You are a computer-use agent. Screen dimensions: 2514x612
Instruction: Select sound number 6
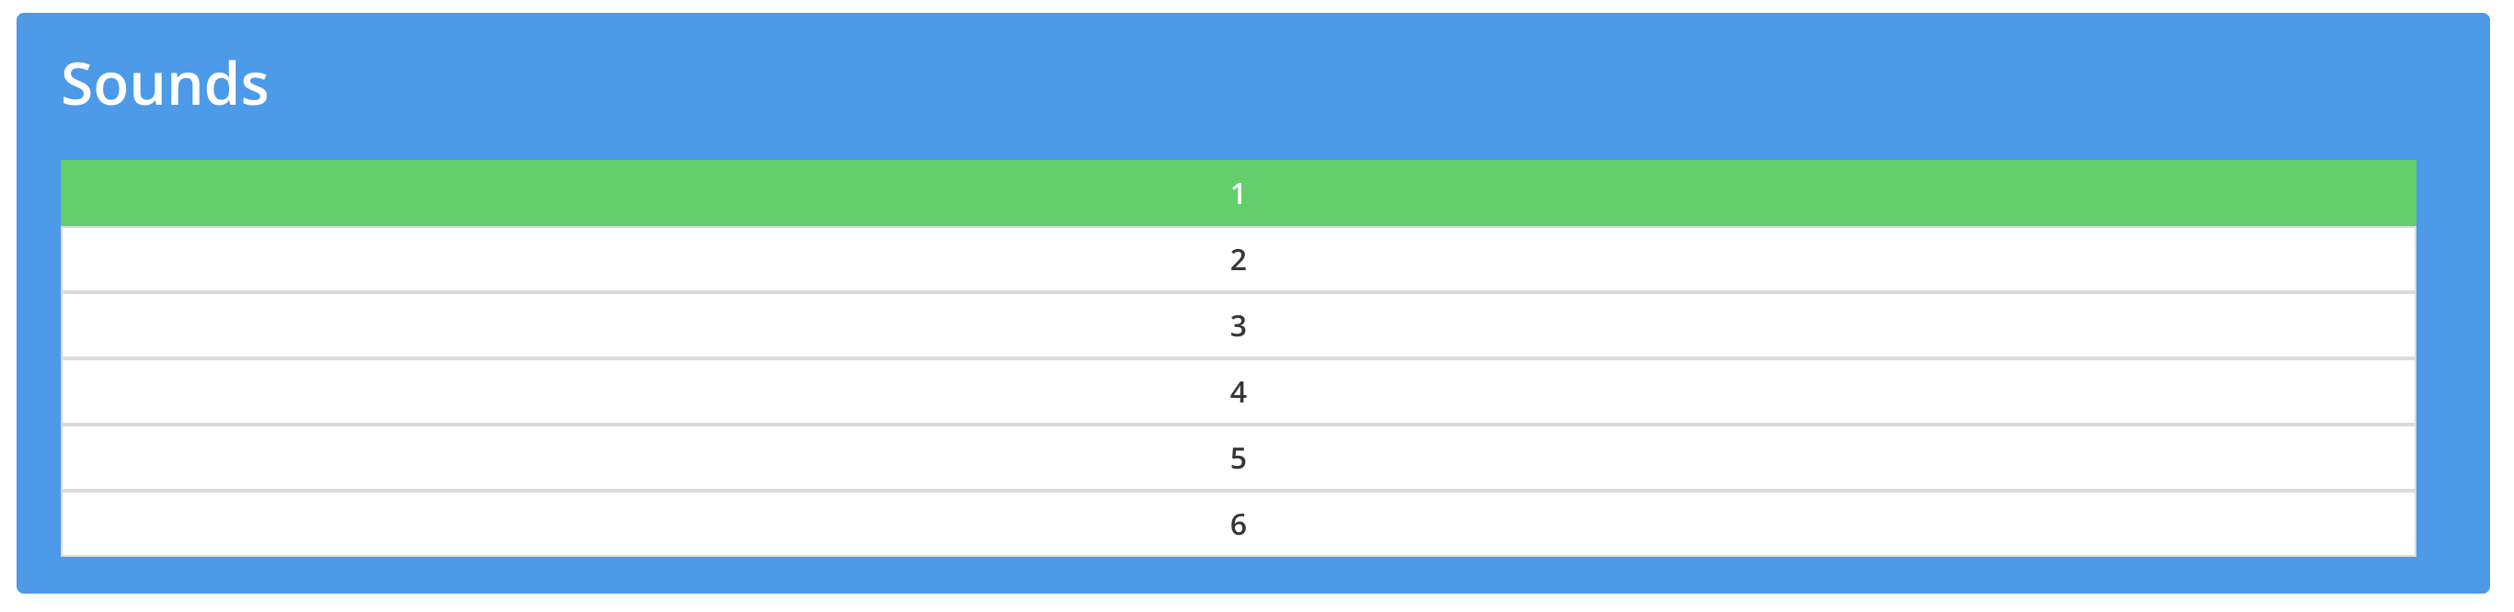(1238, 525)
